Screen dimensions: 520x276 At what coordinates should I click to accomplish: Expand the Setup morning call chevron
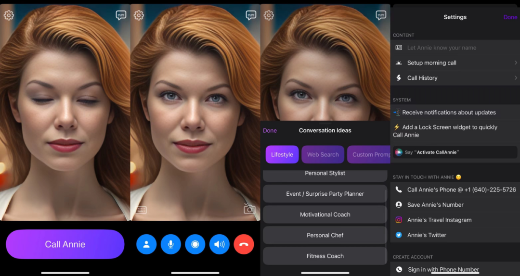click(x=516, y=63)
